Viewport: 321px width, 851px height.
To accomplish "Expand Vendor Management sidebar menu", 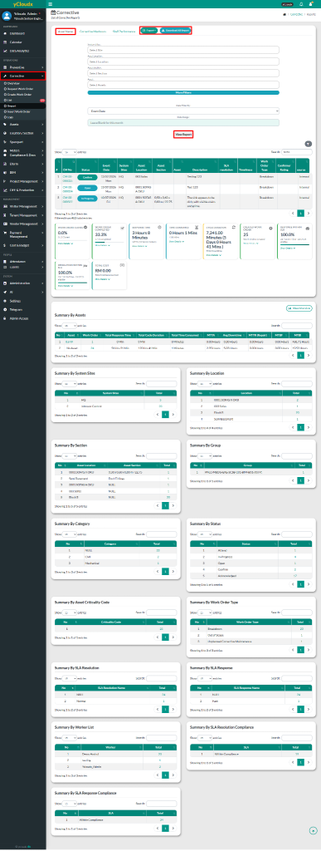I will (x=22, y=224).
